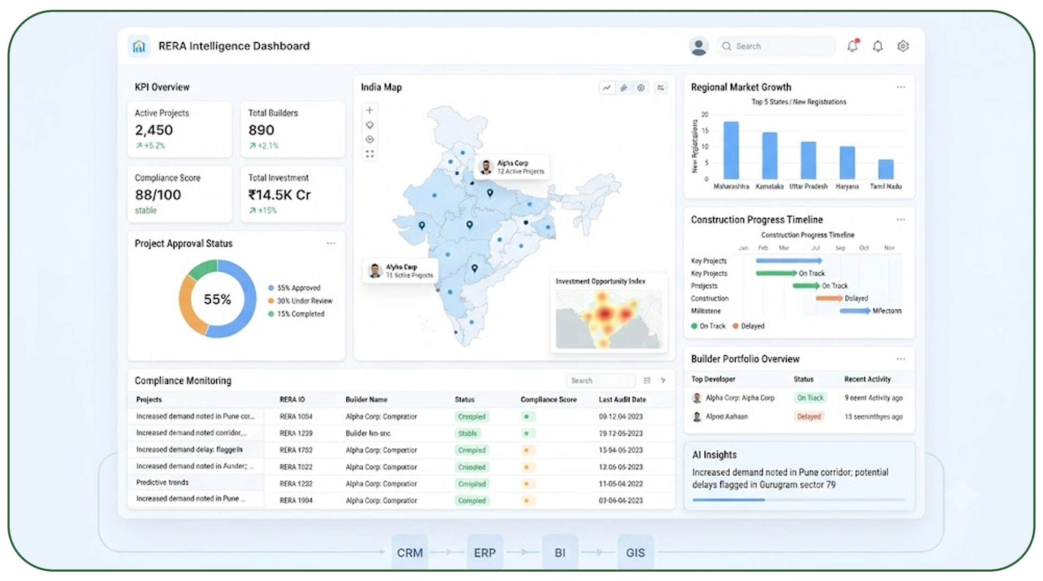Click the Active Projects KPI card
Image resolution: width=1043 pixels, height=581 pixels.
(x=180, y=129)
